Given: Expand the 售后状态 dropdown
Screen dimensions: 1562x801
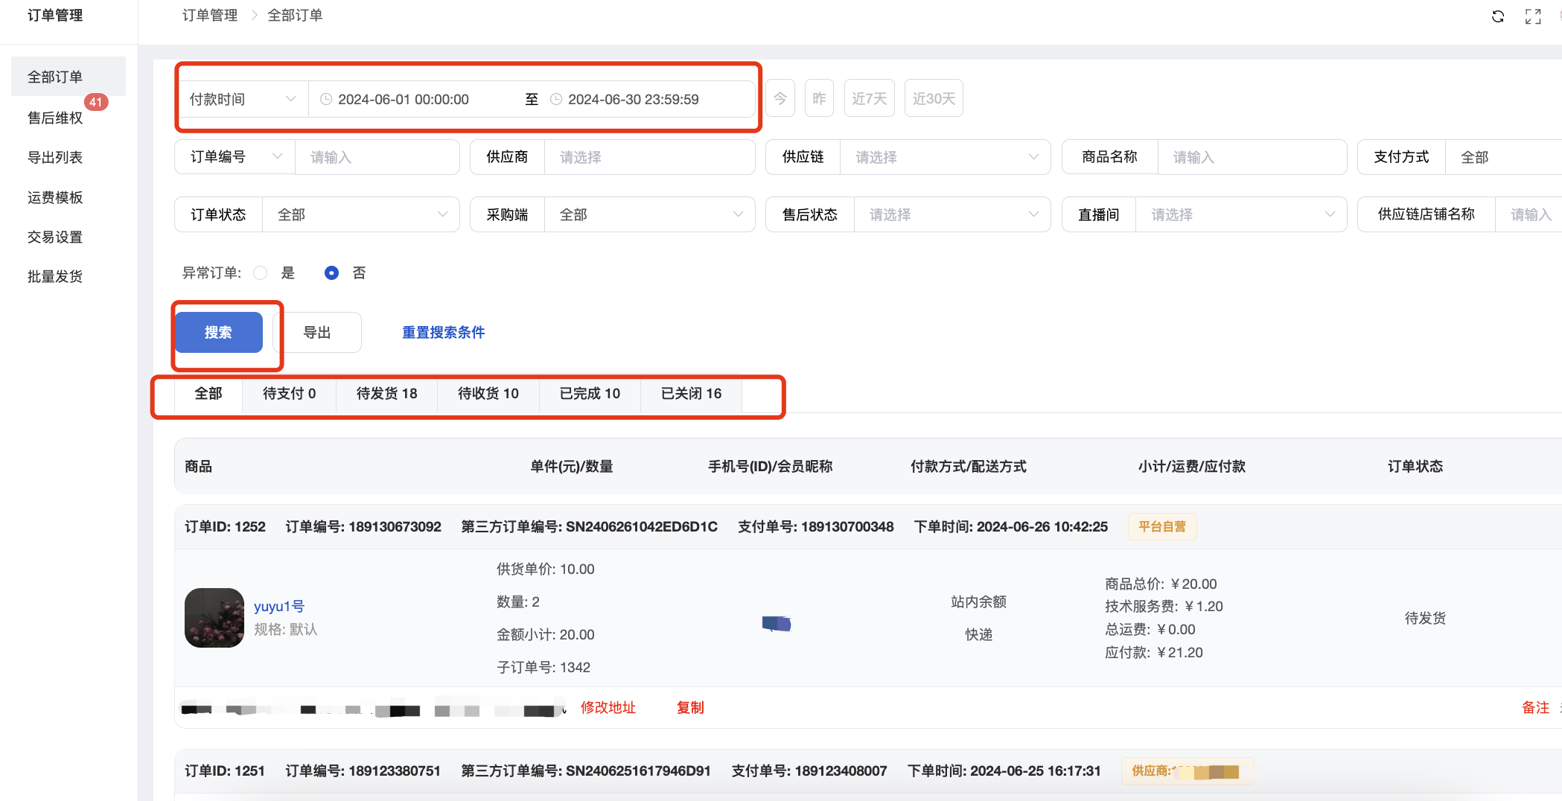Looking at the screenshot, I should click(951, 214).
